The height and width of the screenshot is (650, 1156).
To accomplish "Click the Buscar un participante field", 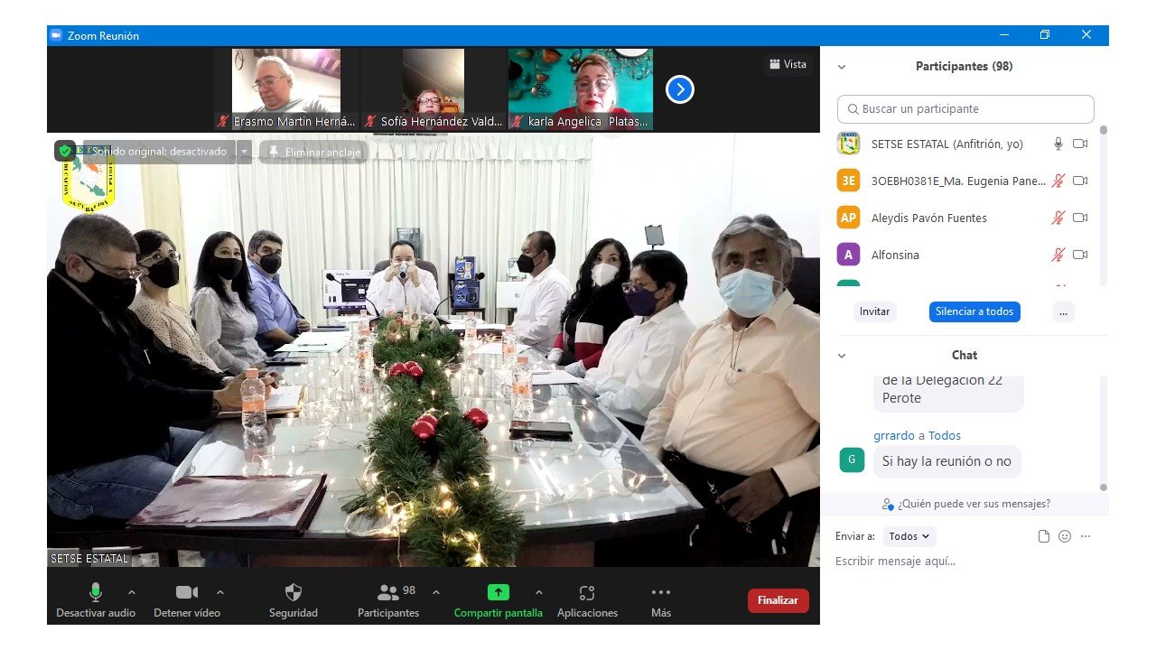I will click(965, 109).
